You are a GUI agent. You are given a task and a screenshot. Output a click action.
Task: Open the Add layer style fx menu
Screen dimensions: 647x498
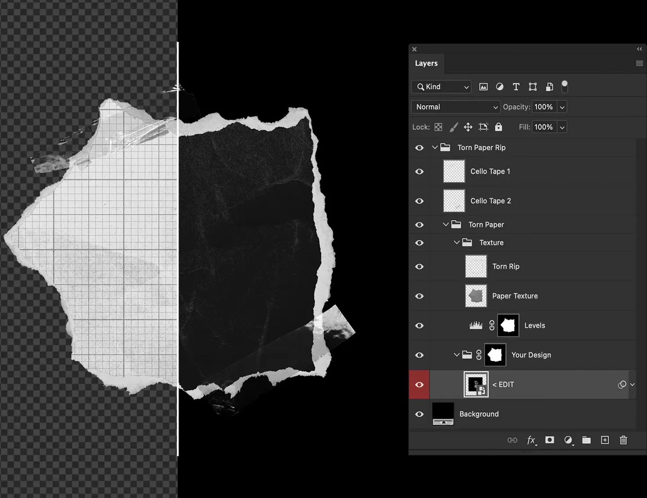[532, 440]
